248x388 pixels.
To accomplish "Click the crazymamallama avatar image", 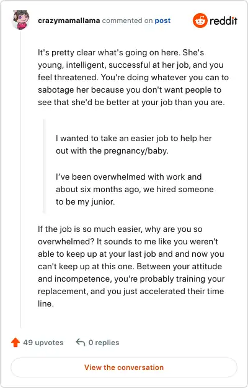I will point(21,20).
